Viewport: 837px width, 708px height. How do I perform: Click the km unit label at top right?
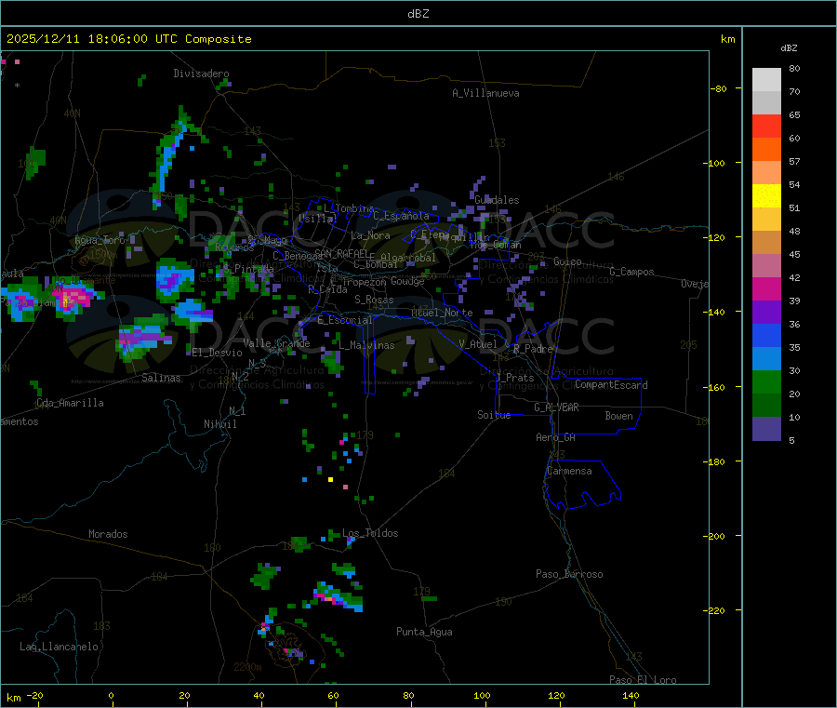point(727,39)
